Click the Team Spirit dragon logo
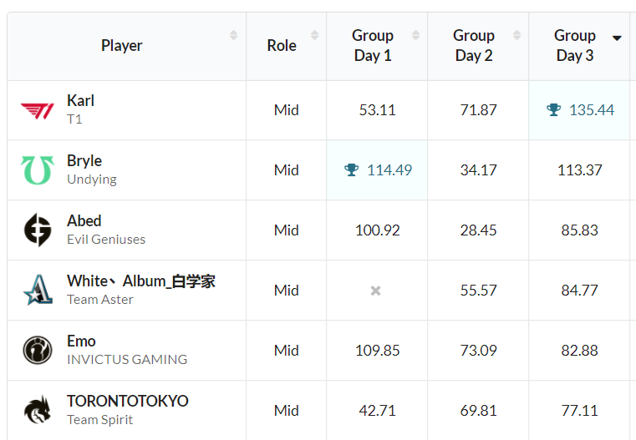636x440 pixels. (37, 411)
